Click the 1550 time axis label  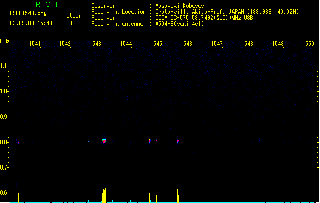click(x=308, y=44)
